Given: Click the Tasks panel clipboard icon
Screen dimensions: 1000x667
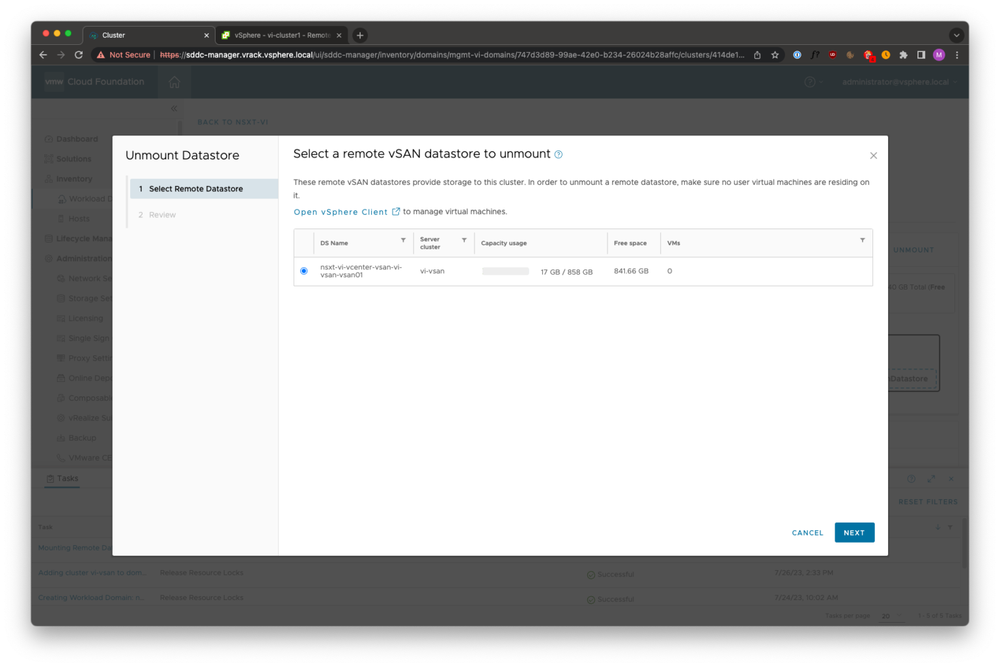Looking at the screenshot, I should 51,478.
